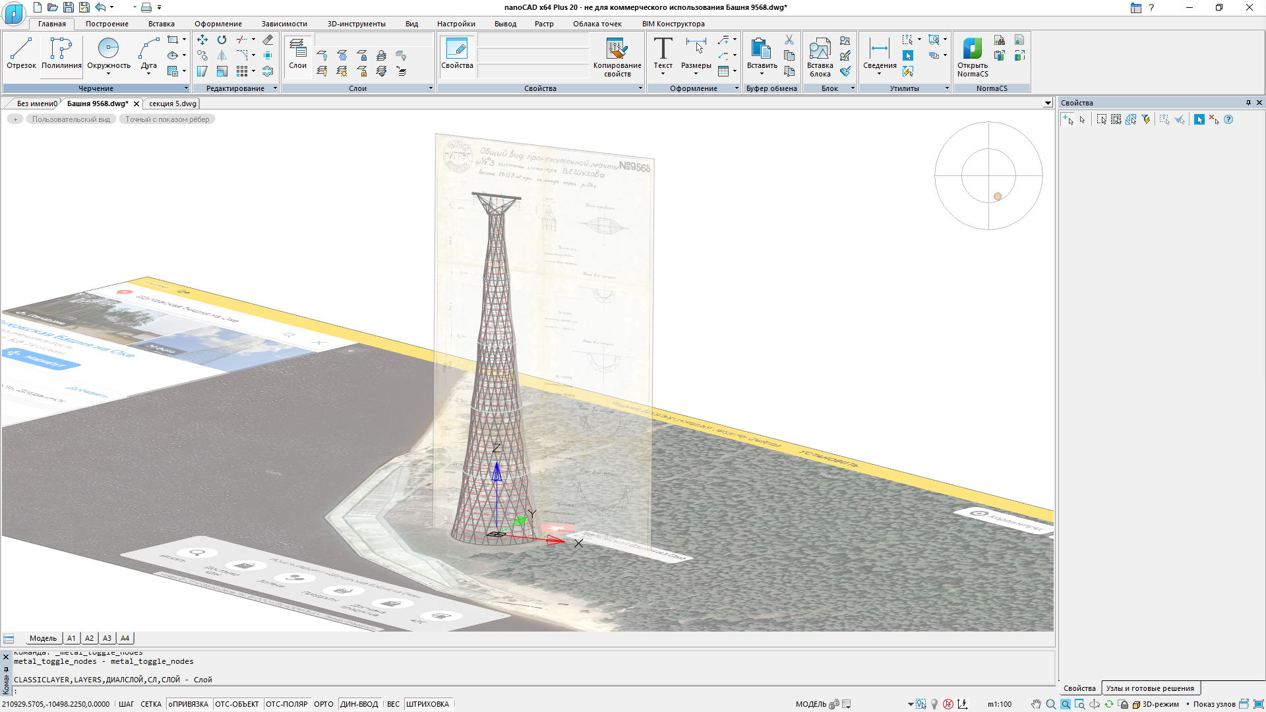Select the Полилиния polyline tool
The width and height of the screenshot is (1266, 712).
[x=61, y=53]
